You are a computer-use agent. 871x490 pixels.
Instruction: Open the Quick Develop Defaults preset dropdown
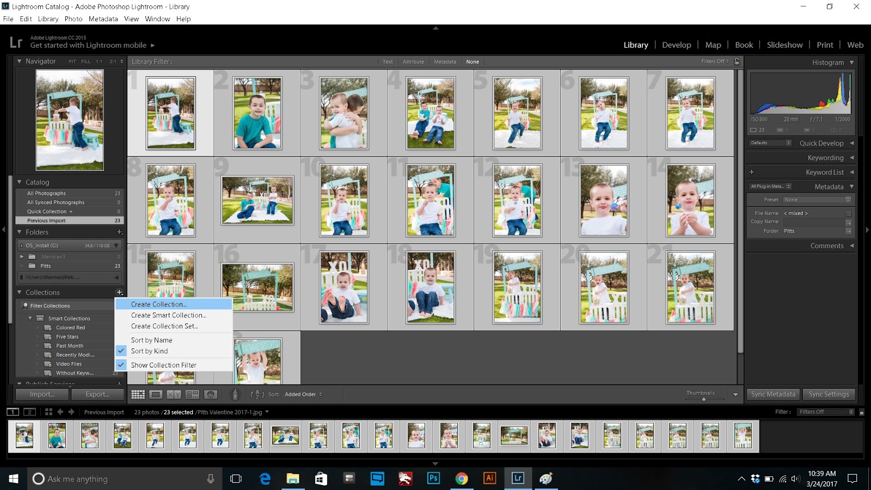(769, 143)
